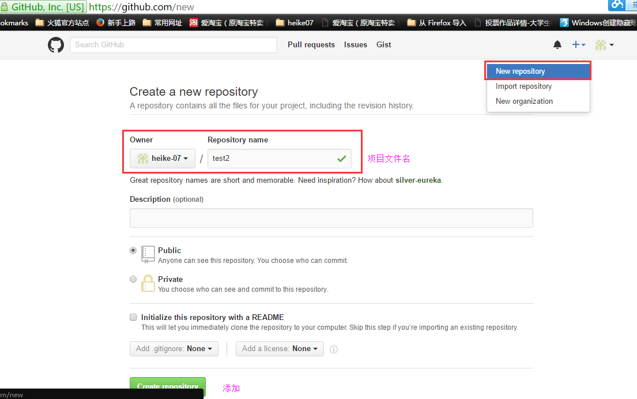Click the green lock security icon

(4, 7)
